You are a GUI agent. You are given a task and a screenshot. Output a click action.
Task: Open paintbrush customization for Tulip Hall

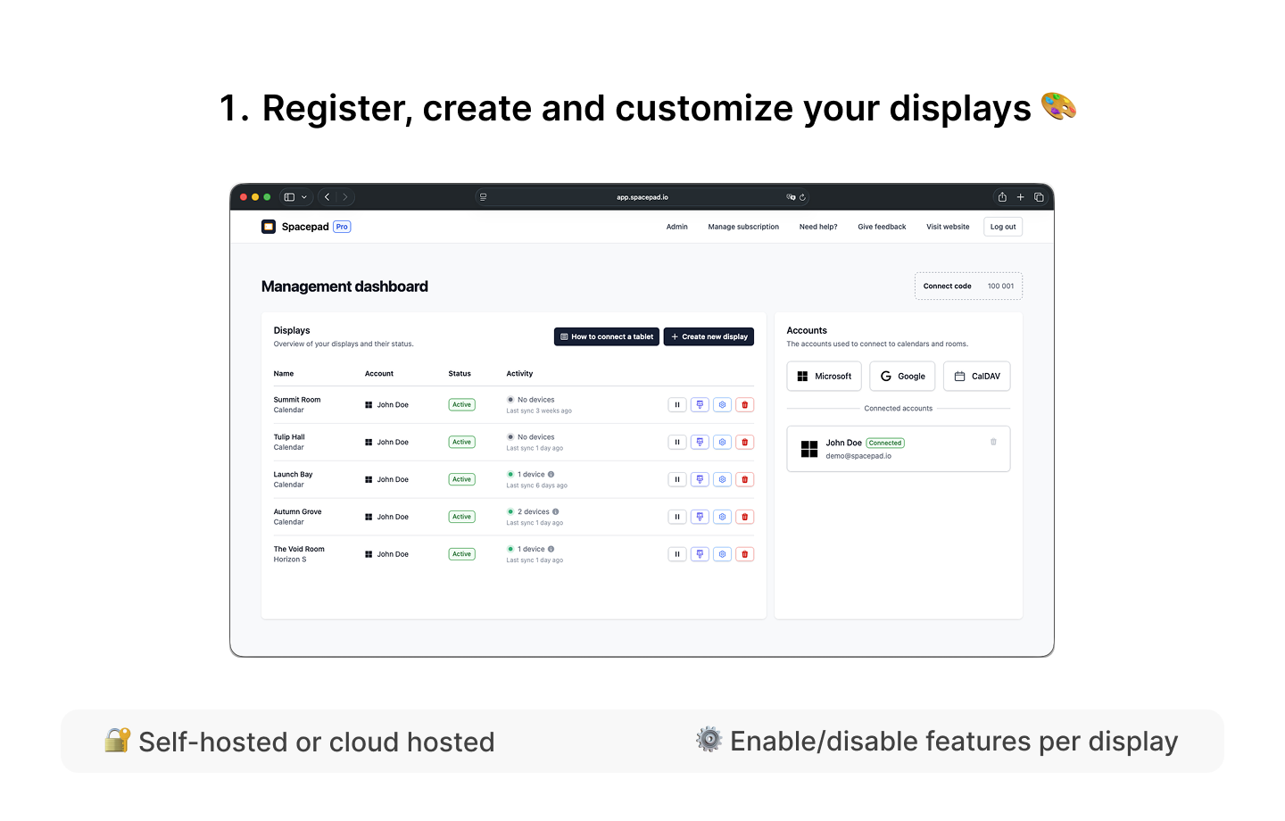coord(700,443)
